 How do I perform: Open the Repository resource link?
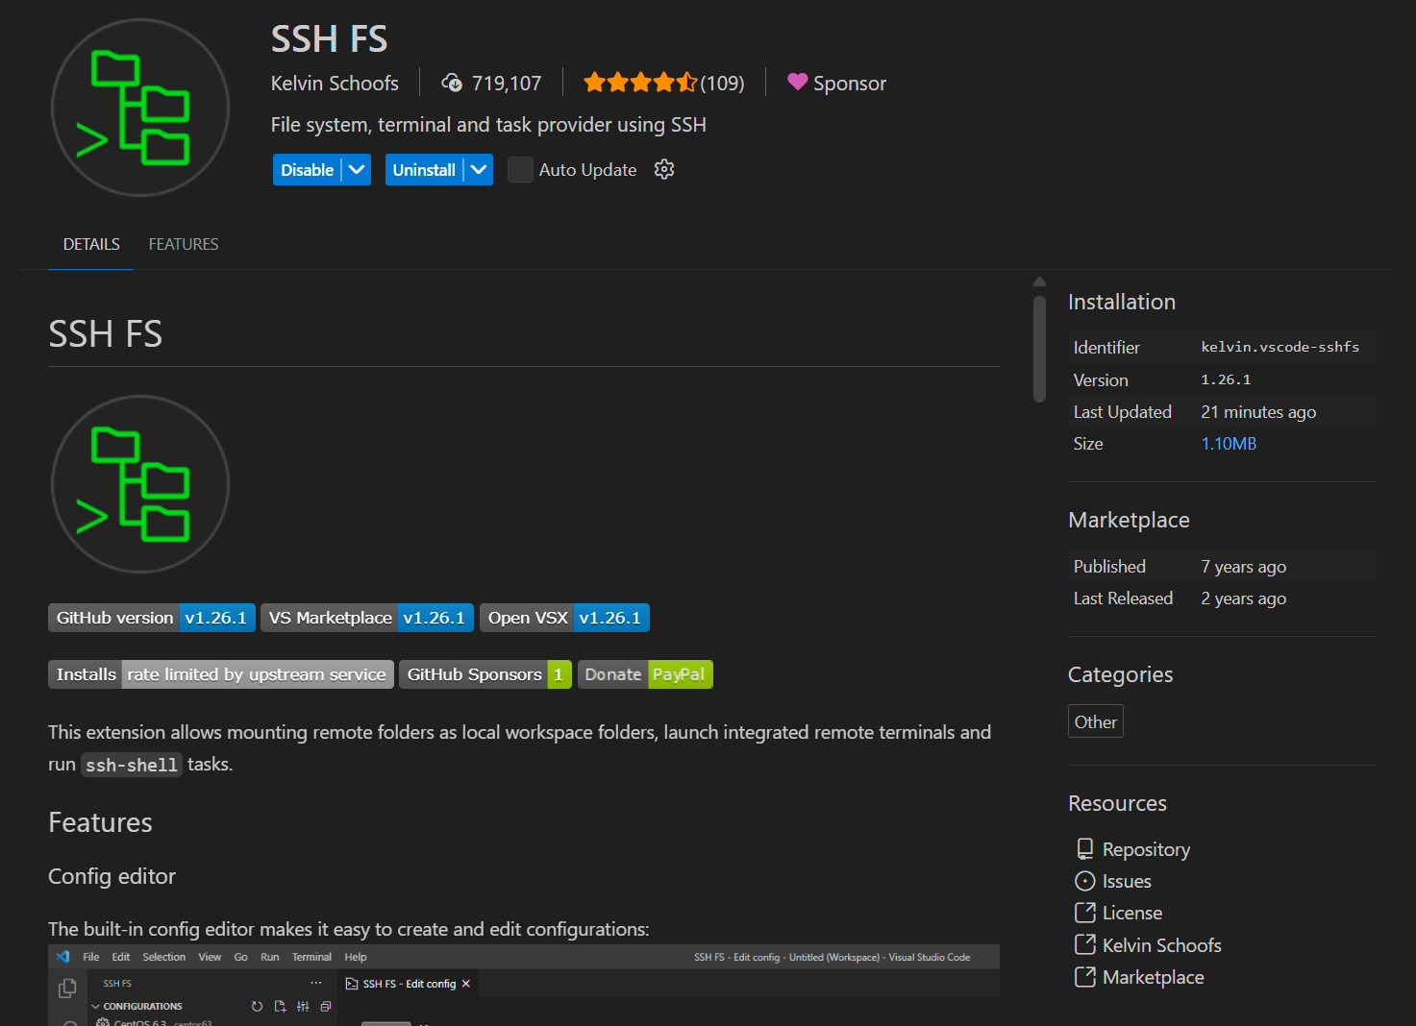1132,849
